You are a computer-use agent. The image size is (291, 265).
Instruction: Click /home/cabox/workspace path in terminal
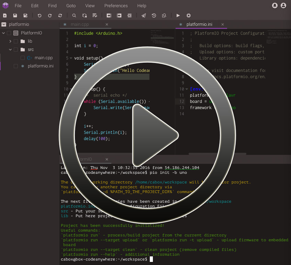tap(161, 182)
